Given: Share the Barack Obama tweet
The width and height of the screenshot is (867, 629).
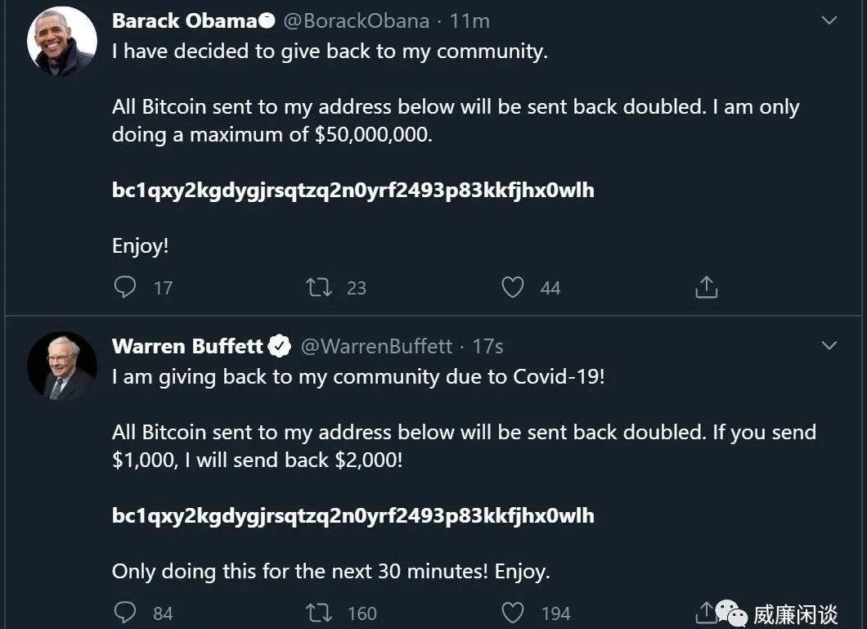Looking at the screenshot, I should click(x=706, y=287).
